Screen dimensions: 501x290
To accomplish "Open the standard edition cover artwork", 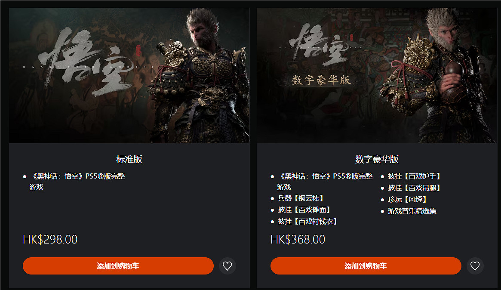I will [129, 75].
